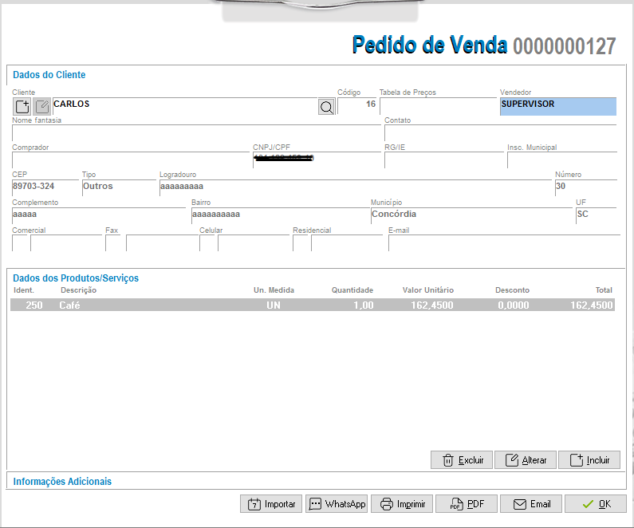This screenshot has height=528, width=634.
Task: Confirm the order with OK button
Action: 597,504
